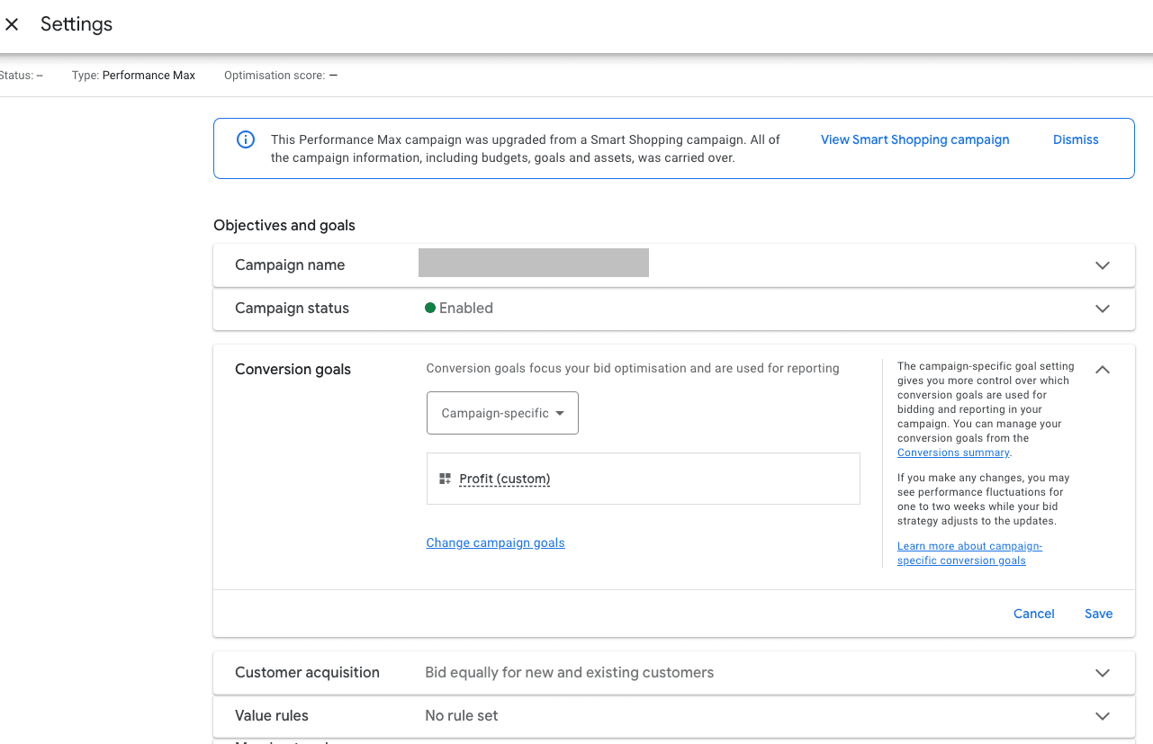Click the Profit (custom) goal grid icon
The height and width of the screenshot is (744, 1153).
point(445,479)
